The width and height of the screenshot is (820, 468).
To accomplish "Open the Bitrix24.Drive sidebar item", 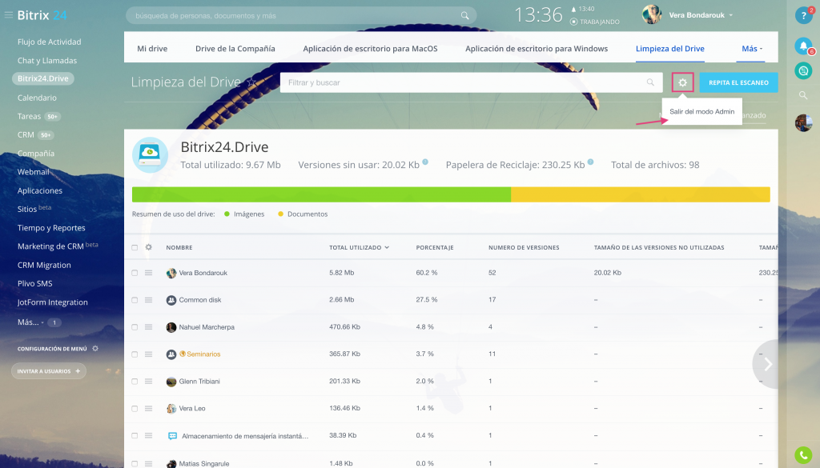I will click(x=43, y=78).
